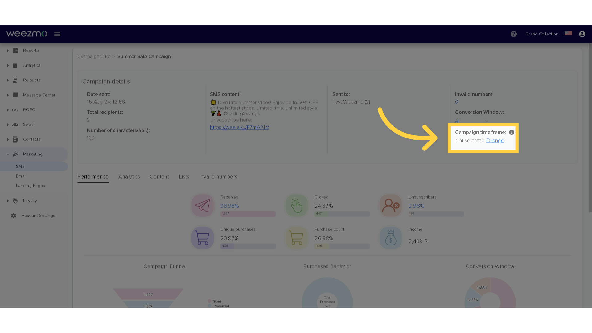Screen dimensions: 592x333
Task: Click the Purchases Behavior donut chart
Action: (327, 293)
